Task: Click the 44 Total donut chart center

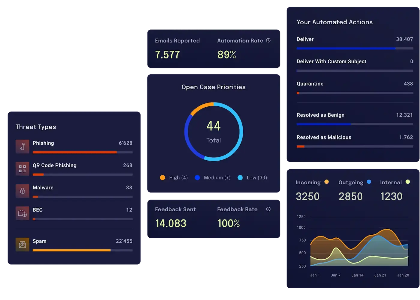Action: pos(214,132)
